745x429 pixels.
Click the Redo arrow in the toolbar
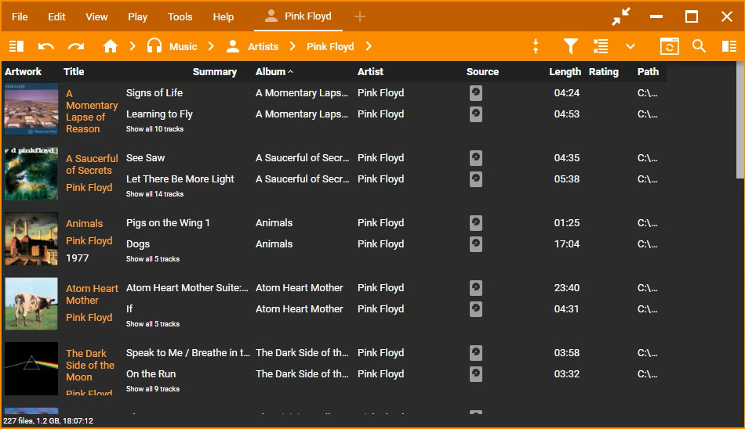tap(75, 46)
